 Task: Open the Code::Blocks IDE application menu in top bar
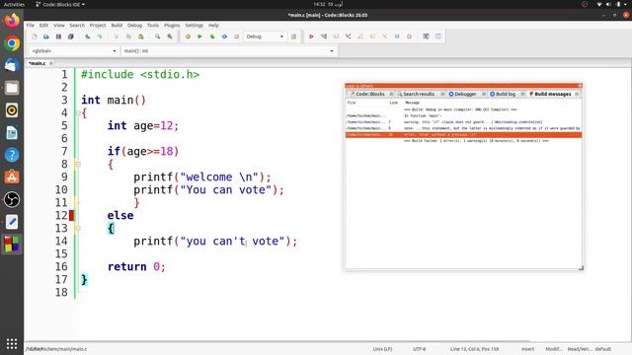60,4
